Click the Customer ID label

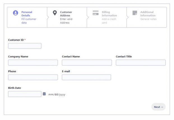(17, 40)
